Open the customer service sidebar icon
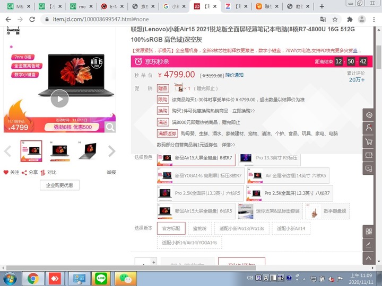 (369, 115)
